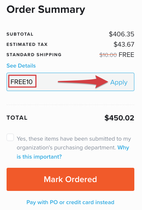Viewport: 142px width, 210px height.
Task: Click the SUBTOTAL label
Action: (20, 34)
